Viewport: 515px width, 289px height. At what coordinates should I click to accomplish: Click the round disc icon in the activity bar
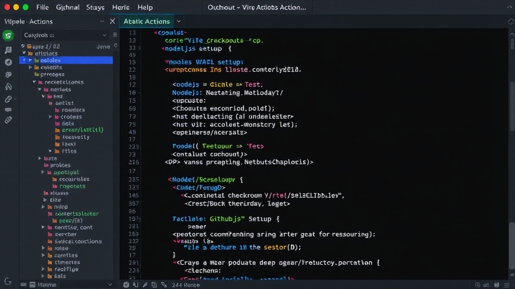coord(8,62)
